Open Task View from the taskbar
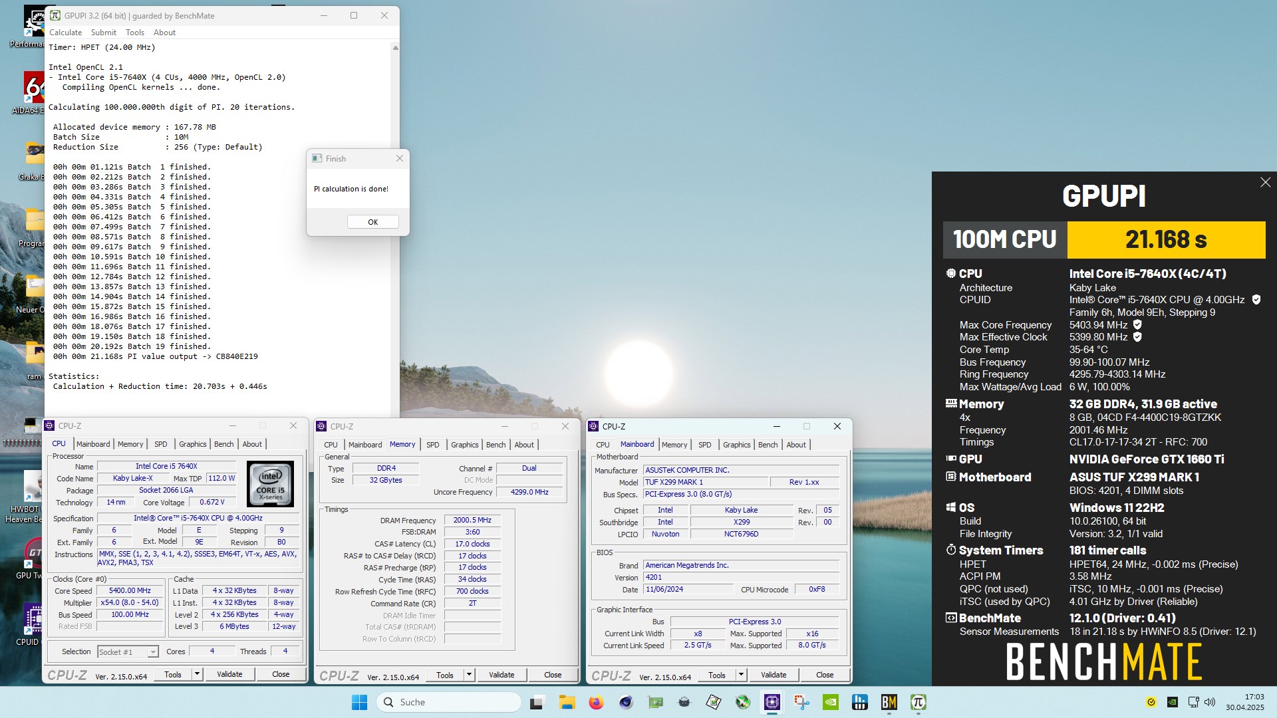Image resolution: width=1277 pixels, height=718 pixels. click(537, 702)
